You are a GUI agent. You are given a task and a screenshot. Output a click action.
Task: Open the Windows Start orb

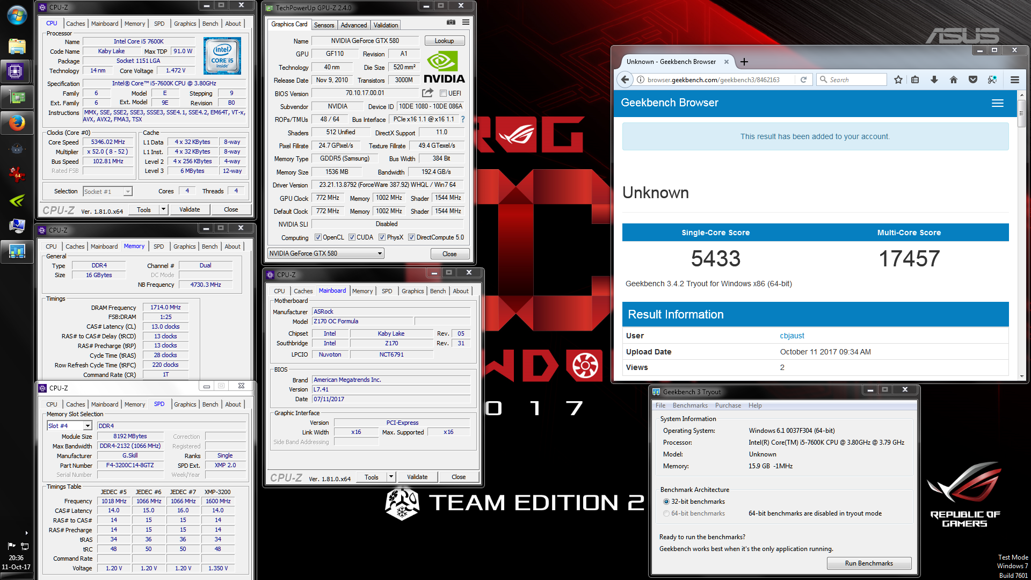(17, 15)
